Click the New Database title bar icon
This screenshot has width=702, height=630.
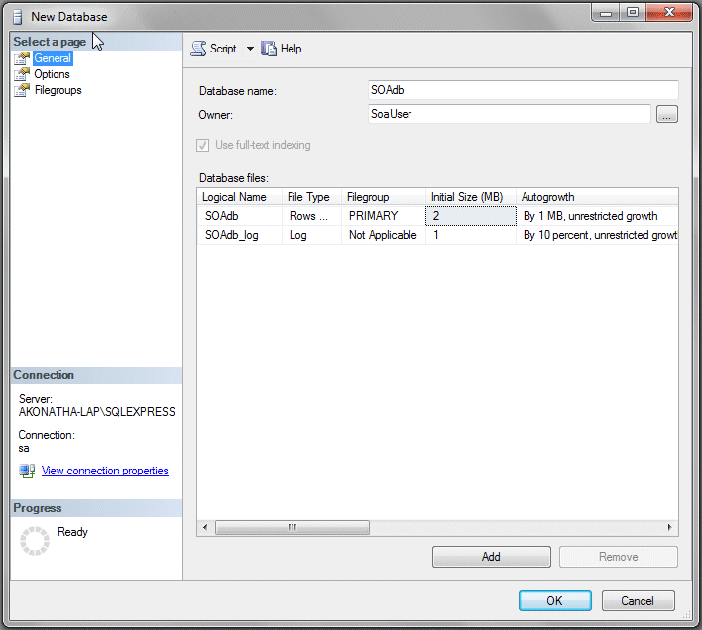click(x=18, y=17)
